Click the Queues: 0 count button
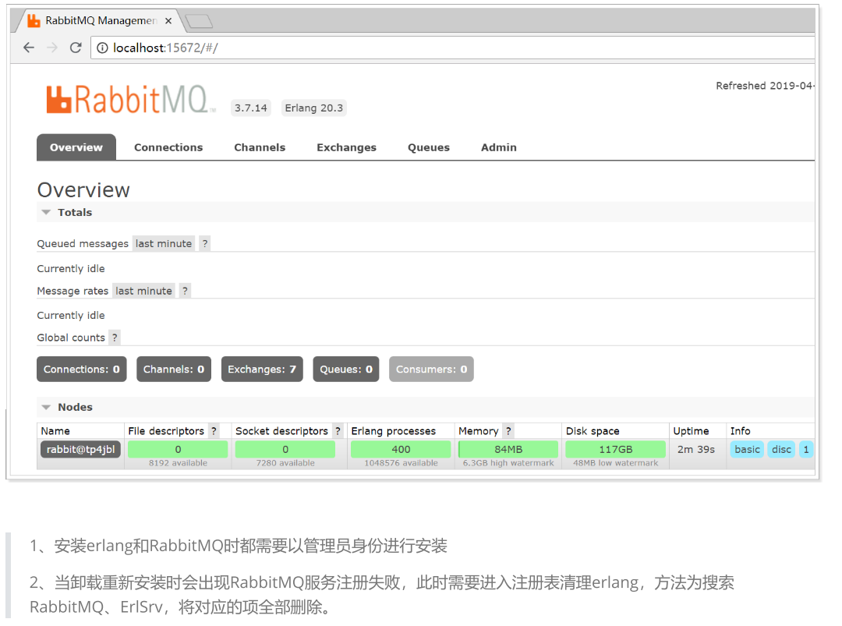 coord(346,370)
